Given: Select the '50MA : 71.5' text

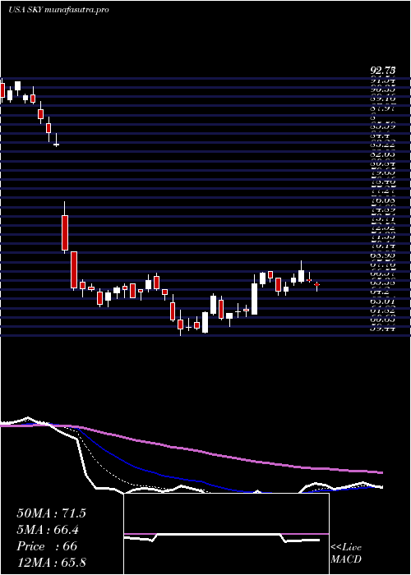Looking at the screenshot, I should click(51, 513).
